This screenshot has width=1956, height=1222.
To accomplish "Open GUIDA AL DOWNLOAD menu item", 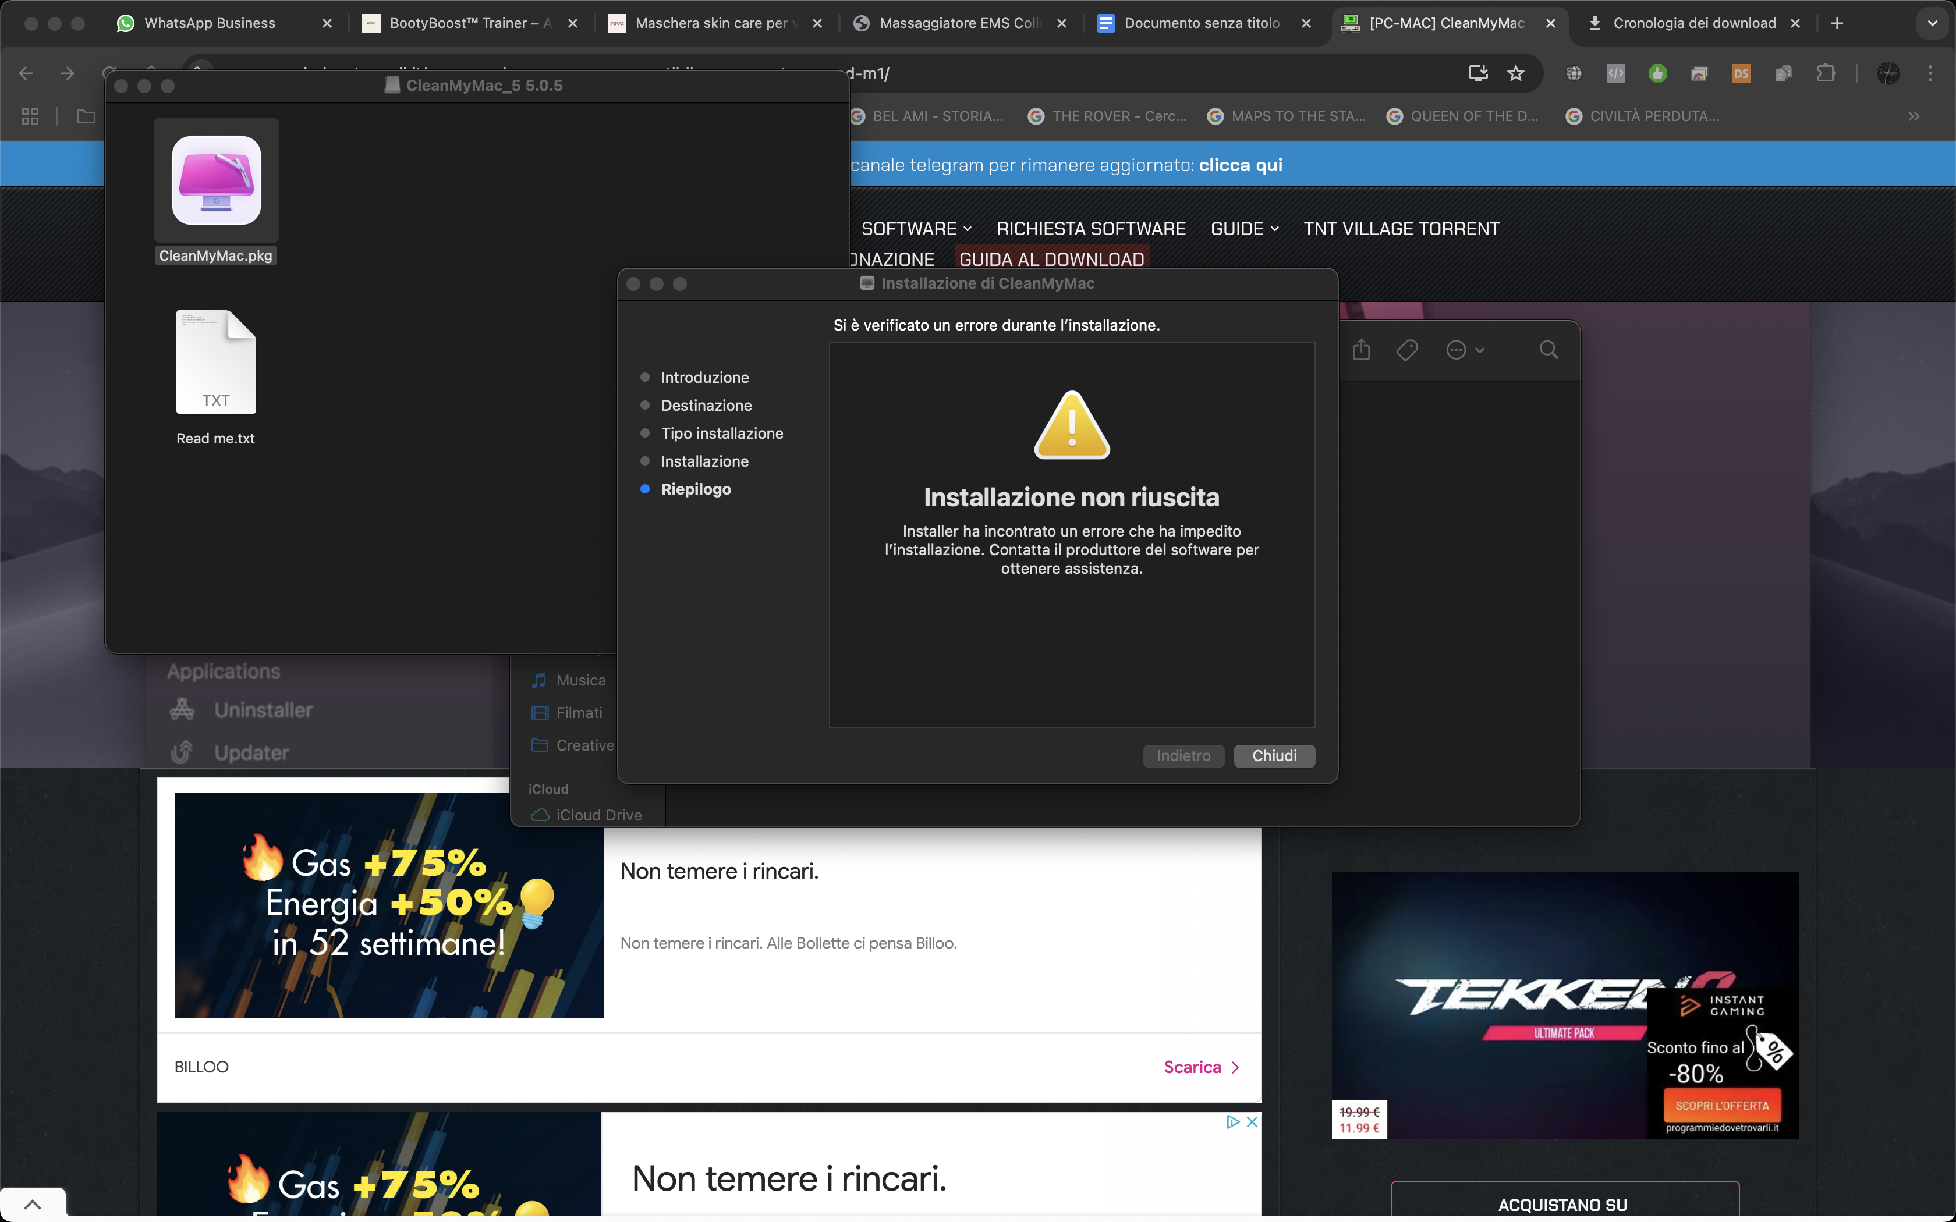I will click(x=1051, y=258).
